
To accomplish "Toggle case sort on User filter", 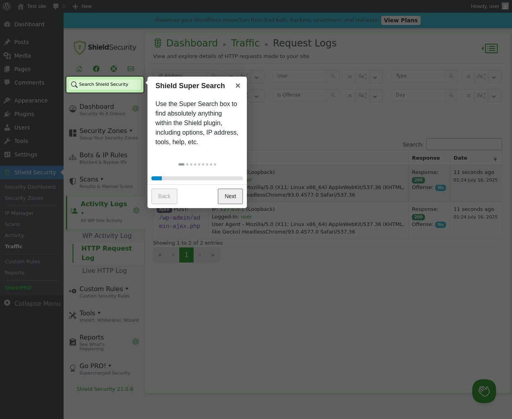I will click(362, 77).
